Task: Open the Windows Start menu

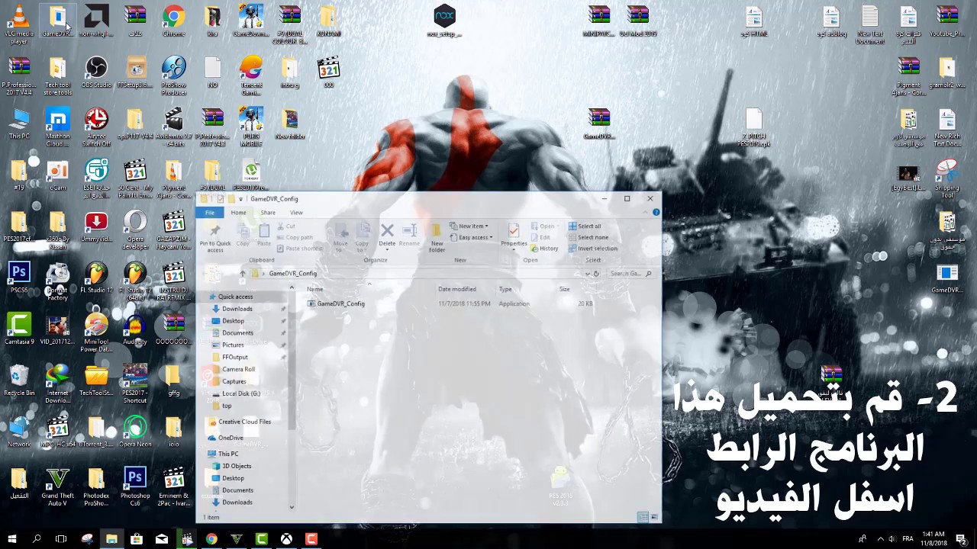Action: (x=12, y=539)
